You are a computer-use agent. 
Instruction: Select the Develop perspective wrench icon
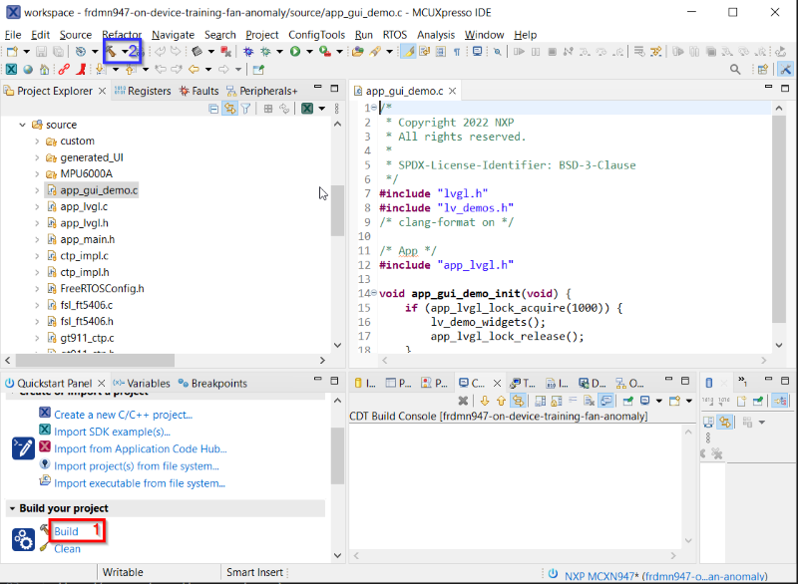coord(785,69)
